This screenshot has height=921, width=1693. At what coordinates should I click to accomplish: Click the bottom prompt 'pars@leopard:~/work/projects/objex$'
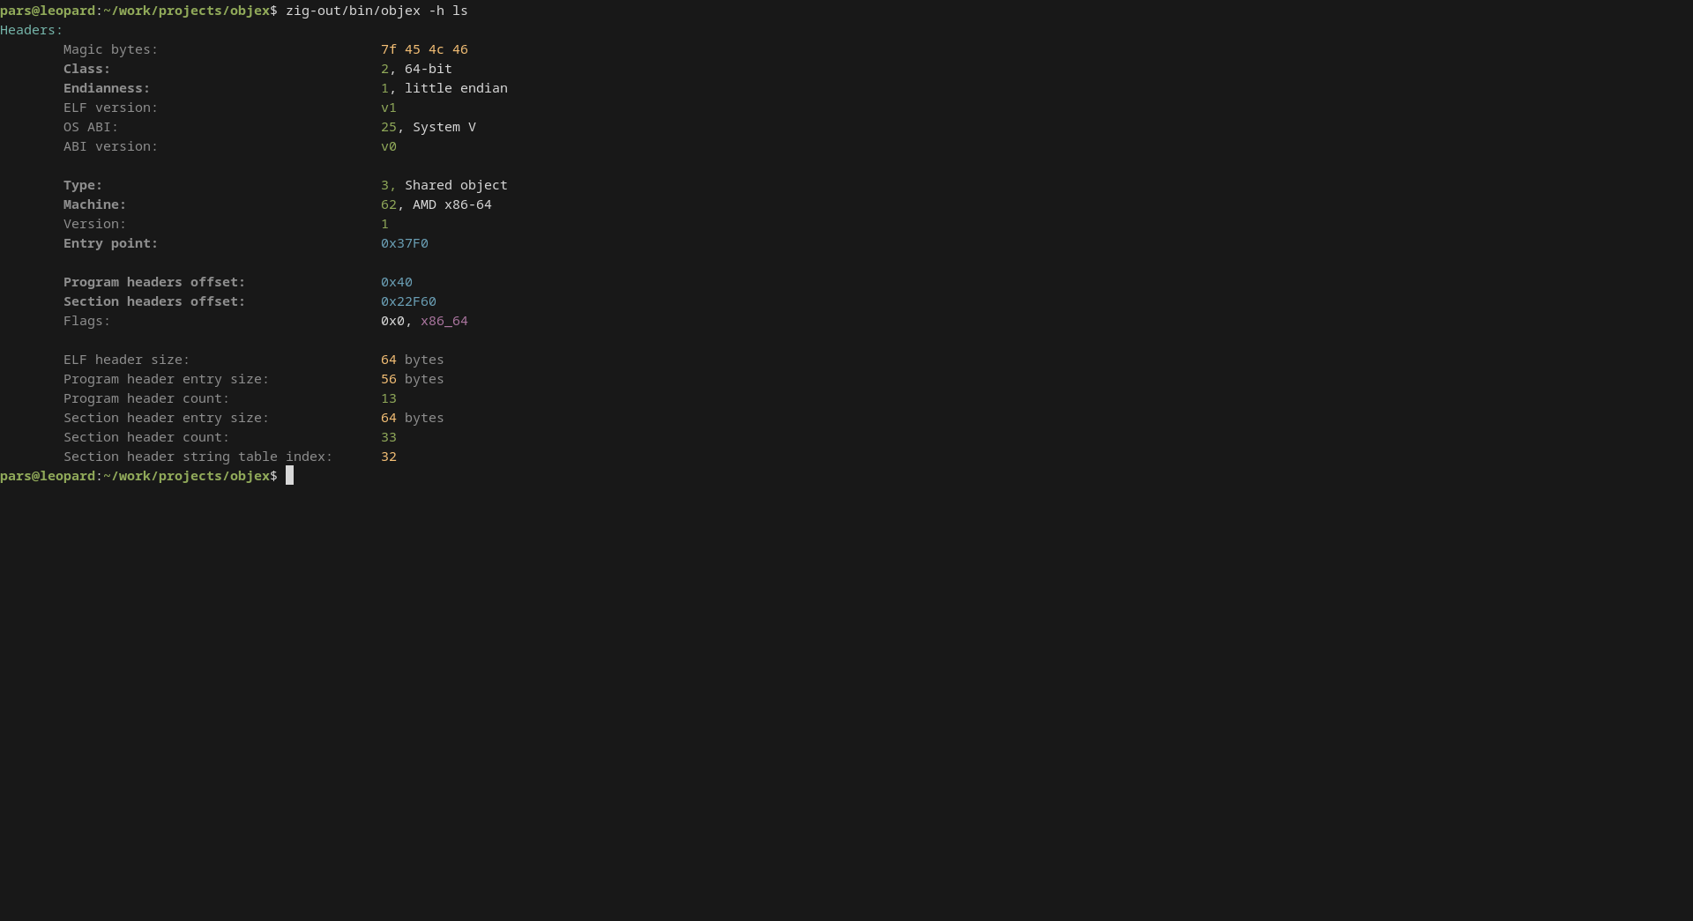coord(138,476)
